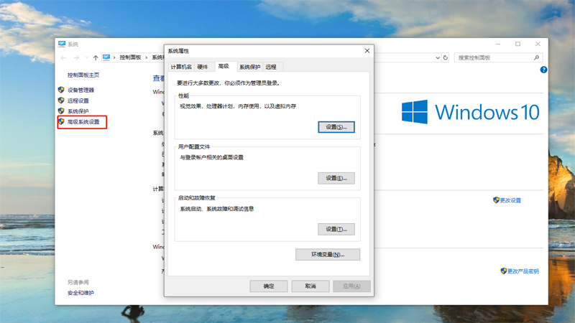
Task: Click the chevron after 控制面板 in the breadcrumb
Action: pos(147,57)
